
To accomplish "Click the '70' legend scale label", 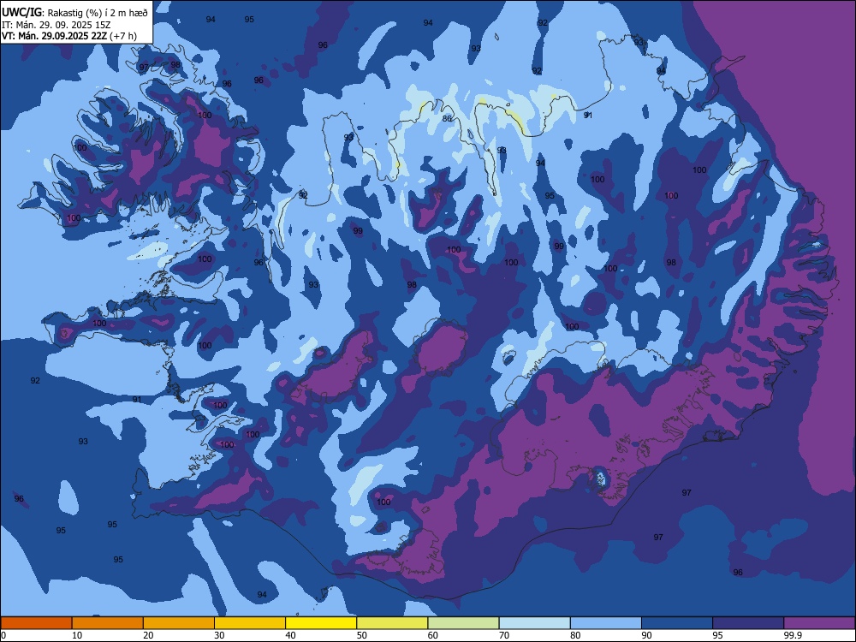I will click(504, 635).
